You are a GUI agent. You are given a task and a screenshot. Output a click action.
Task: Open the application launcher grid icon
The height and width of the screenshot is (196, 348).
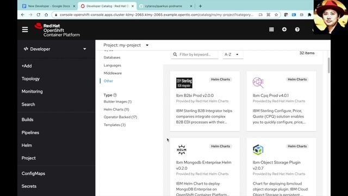(271, 29)
